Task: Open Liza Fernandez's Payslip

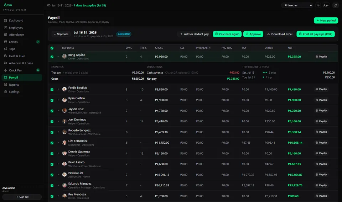Action: point(321,143)
